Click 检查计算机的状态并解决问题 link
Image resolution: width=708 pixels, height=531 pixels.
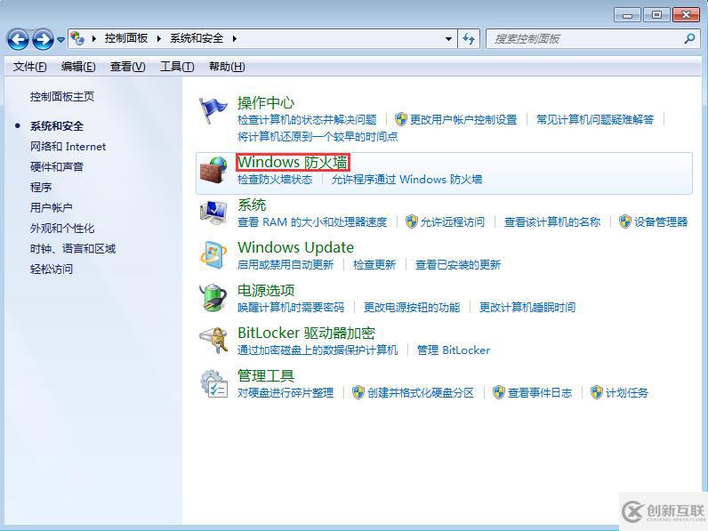pyautogui.click(x=307, y=120)
